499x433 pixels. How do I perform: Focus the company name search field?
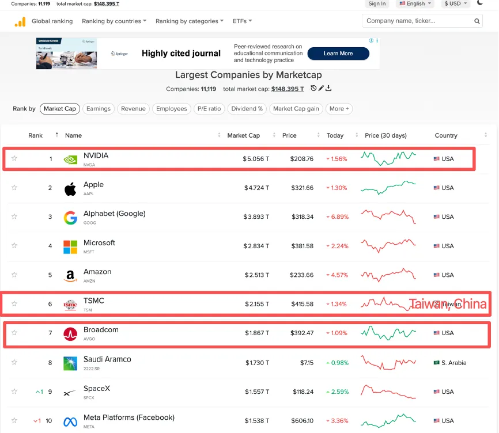pos(418,21)
